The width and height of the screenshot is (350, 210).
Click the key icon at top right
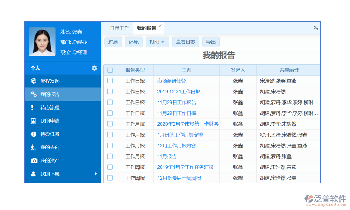click(x=316, y=28)
